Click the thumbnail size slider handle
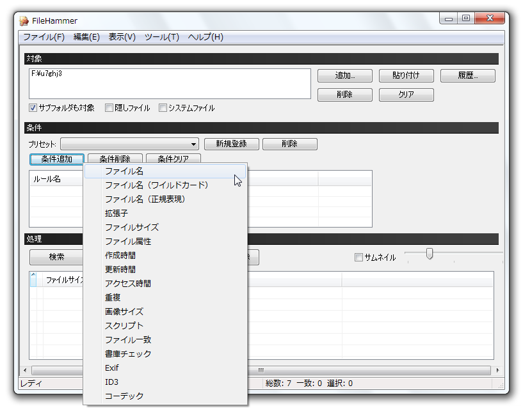Viewport: 523px width, 411px height. point(430,254)
